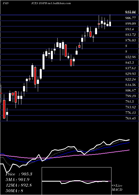
Task: Click the IND title text
Action: click(x=6, y=3)
